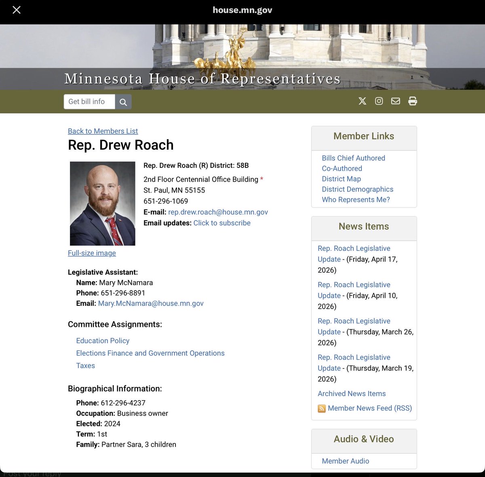Click the printer icon in the header
Viewport: 485px width, 477px height.
[x=413, y=101]
